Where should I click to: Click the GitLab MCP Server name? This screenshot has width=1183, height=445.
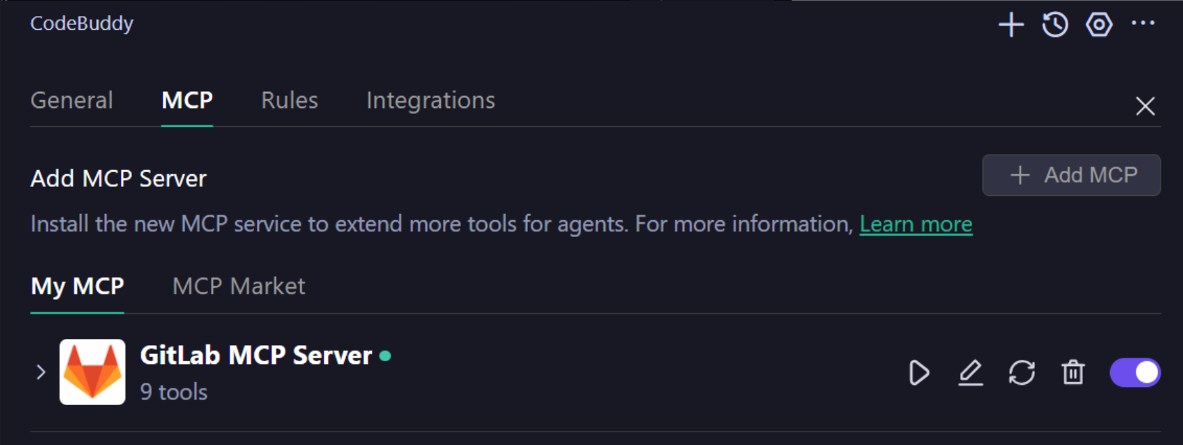tap(256, 356)
